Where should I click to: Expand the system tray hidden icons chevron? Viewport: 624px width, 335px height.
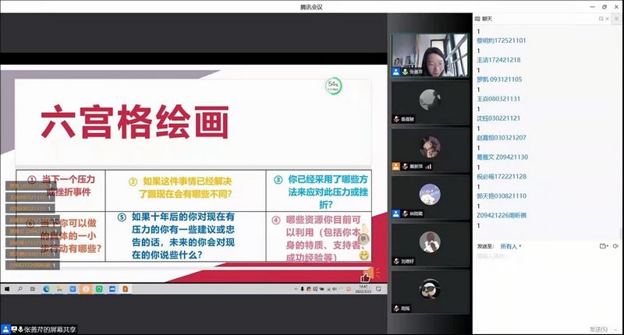[296, 289]
